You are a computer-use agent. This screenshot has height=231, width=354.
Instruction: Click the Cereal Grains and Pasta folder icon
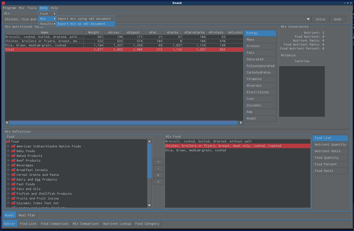(x=13, y=175)
